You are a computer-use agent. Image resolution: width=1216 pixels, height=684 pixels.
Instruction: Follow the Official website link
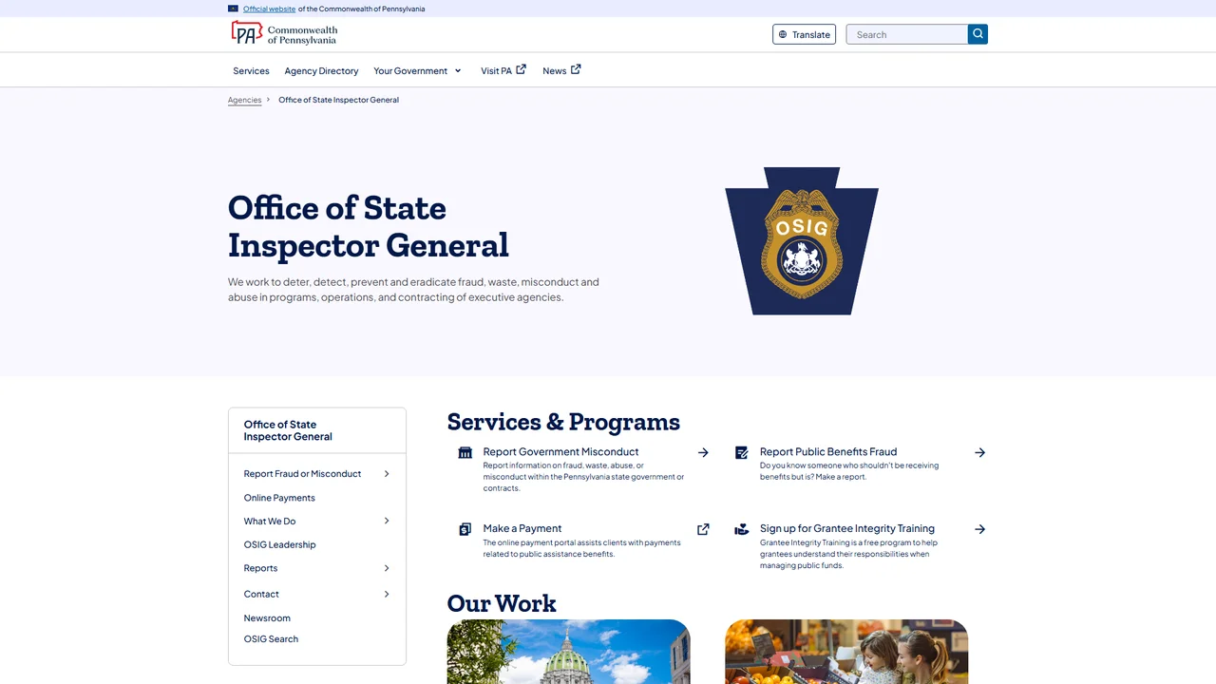point(269,9)
